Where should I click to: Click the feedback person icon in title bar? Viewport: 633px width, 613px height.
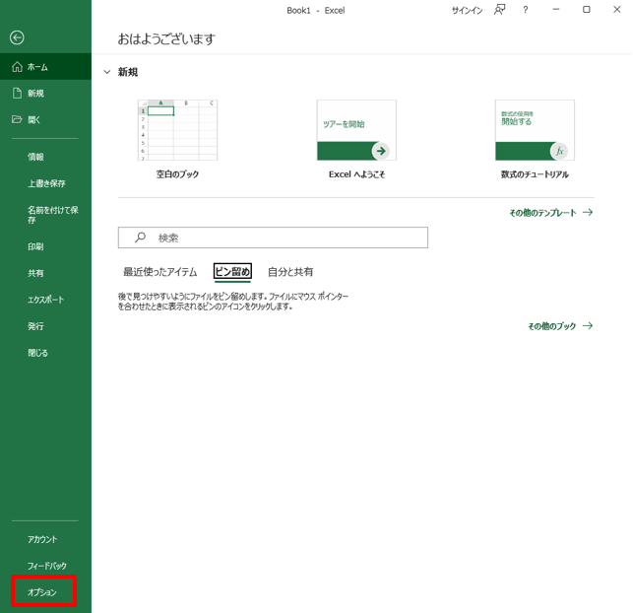pos(499,10)
